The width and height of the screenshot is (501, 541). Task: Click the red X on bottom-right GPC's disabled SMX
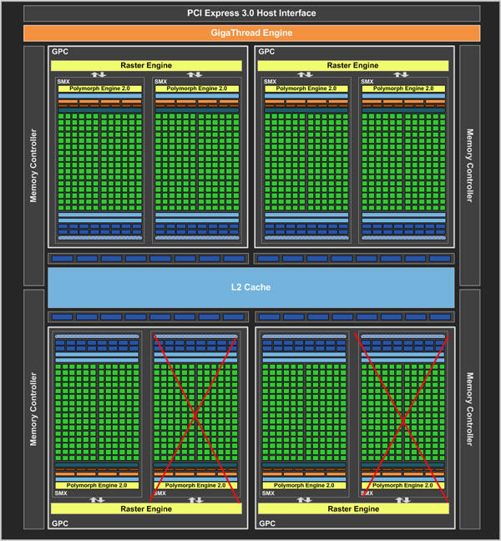pos(402,419)
